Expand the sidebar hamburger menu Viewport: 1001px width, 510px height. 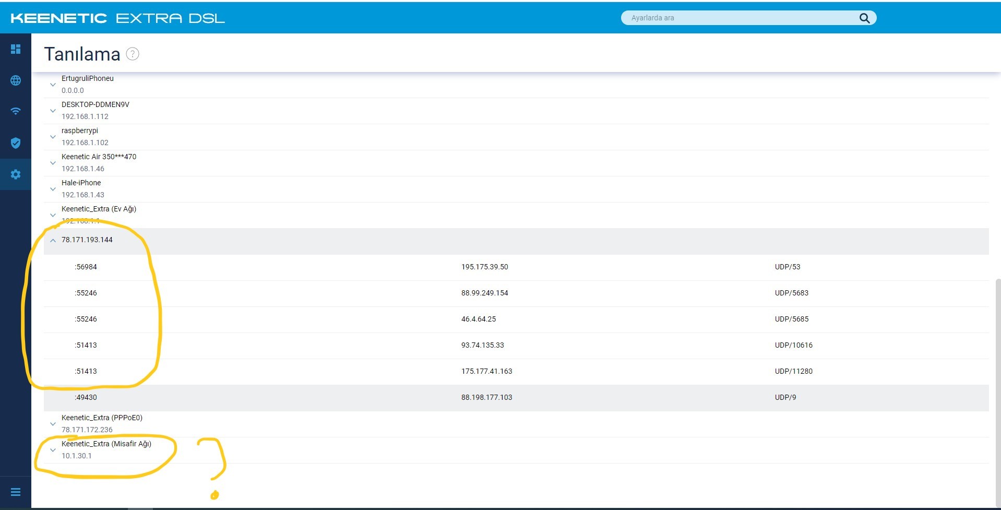click(16, 492)
